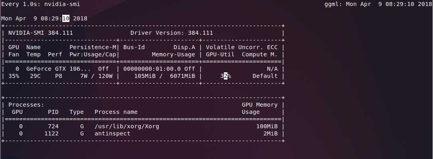Click the Memory-Usage column header
The image size is (433, 159).
click(x=174, y=54)
